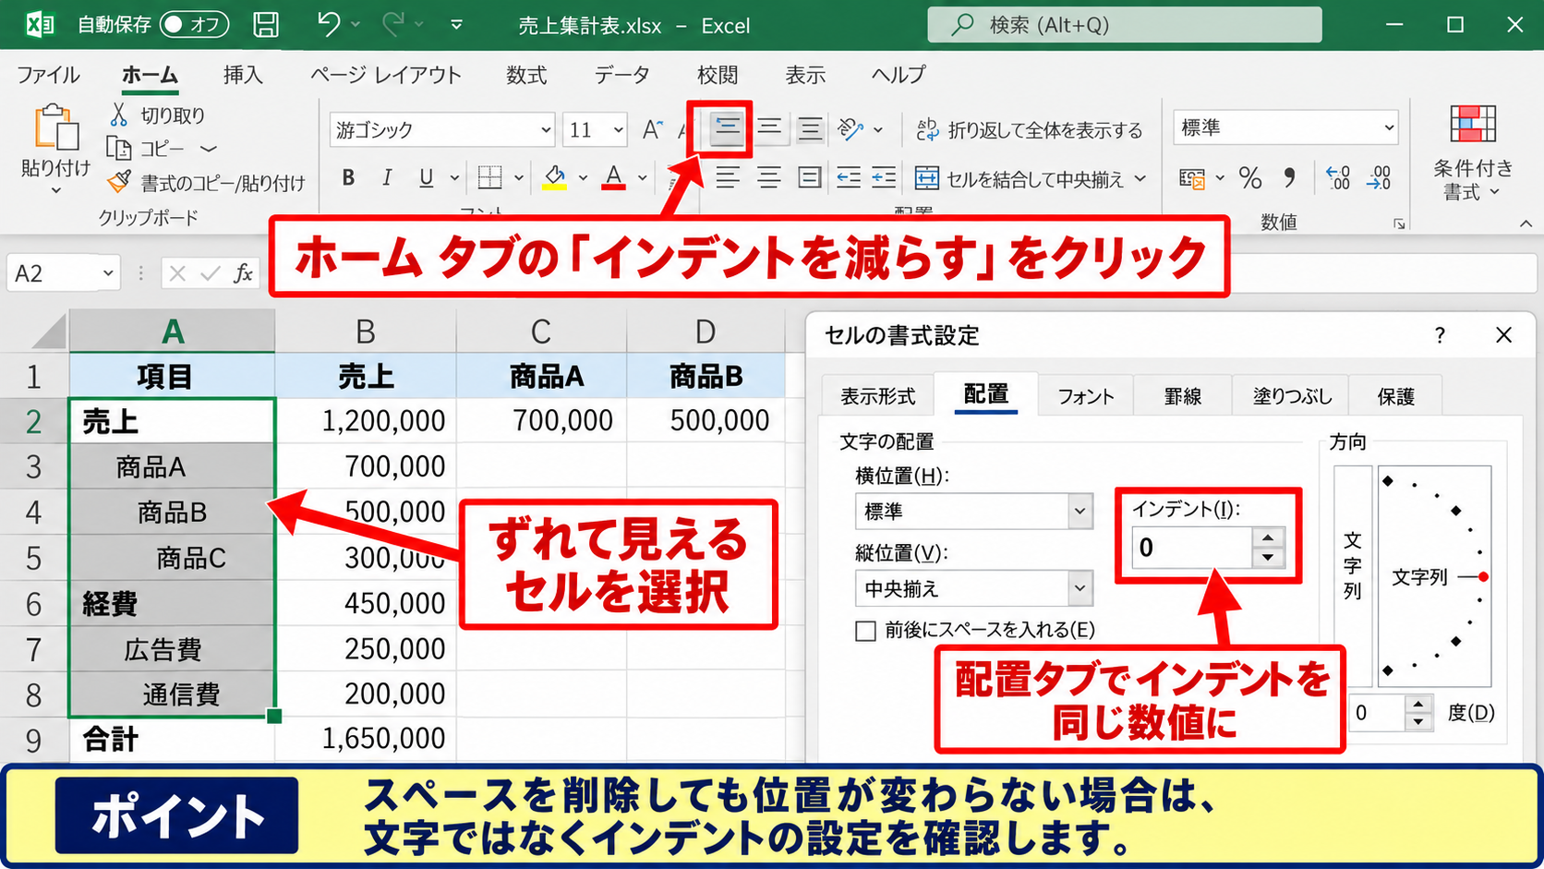Click 折り返して全体を表示する button
Image resolution: width=1544 pixels, height=869 pixels.
tap(1030, 130)
